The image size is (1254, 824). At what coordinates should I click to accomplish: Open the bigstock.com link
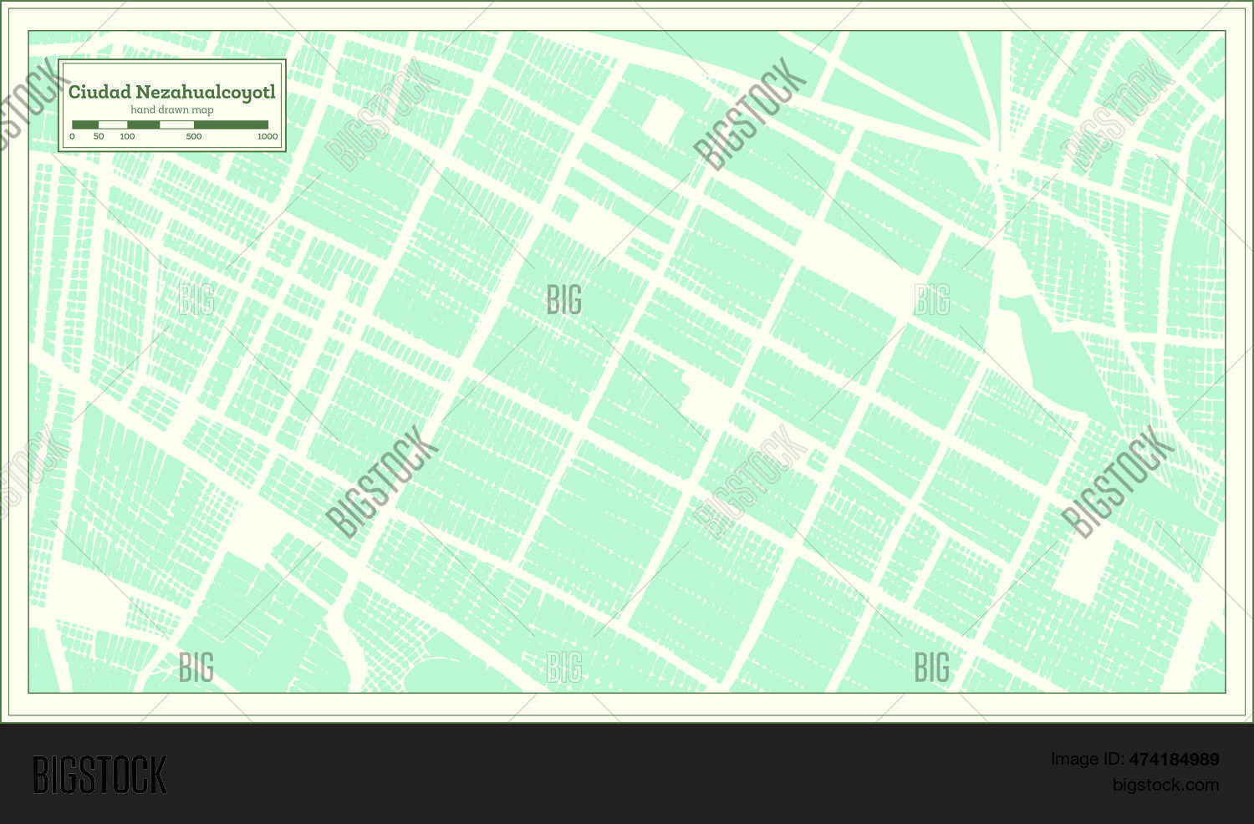pos(1165,785)
